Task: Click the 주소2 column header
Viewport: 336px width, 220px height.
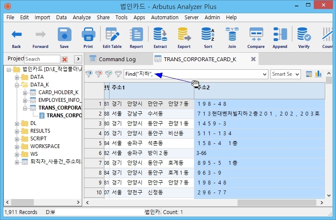Action: (x=259, y=91)
